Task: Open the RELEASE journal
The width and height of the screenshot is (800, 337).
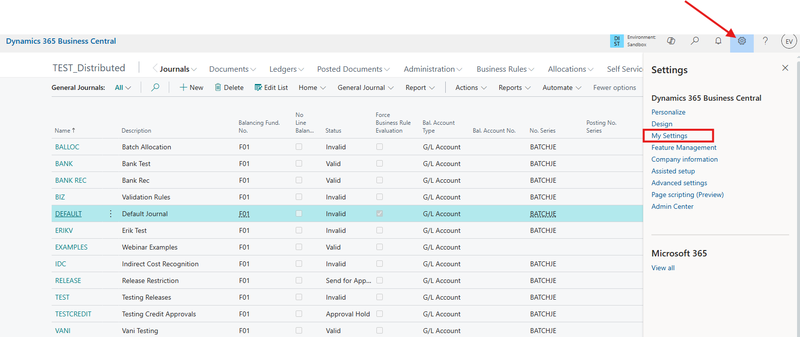Action: point(68,281)
